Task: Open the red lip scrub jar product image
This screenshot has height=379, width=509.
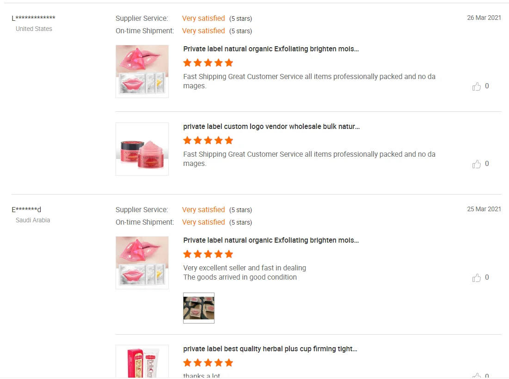Action: (x=142, y=149)
